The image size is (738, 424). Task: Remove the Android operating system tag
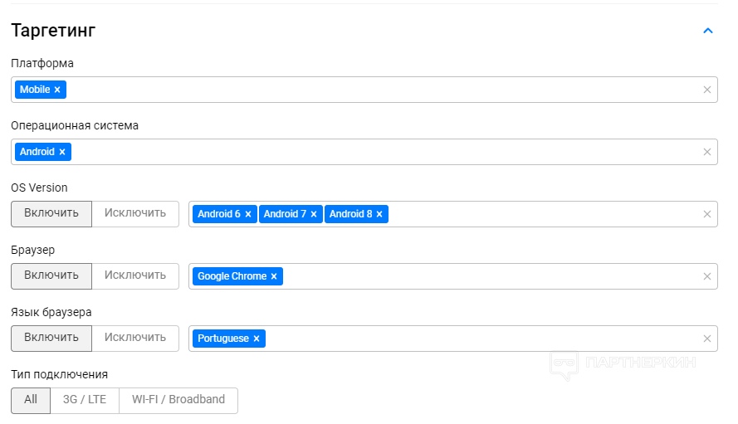(x=62, y=152)
